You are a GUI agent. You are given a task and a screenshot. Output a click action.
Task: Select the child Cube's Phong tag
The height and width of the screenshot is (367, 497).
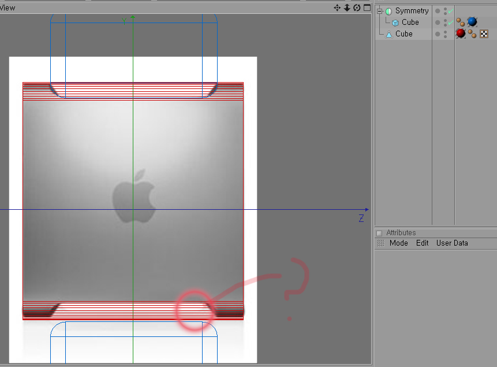pyautogui.click(x=461, y=22)
